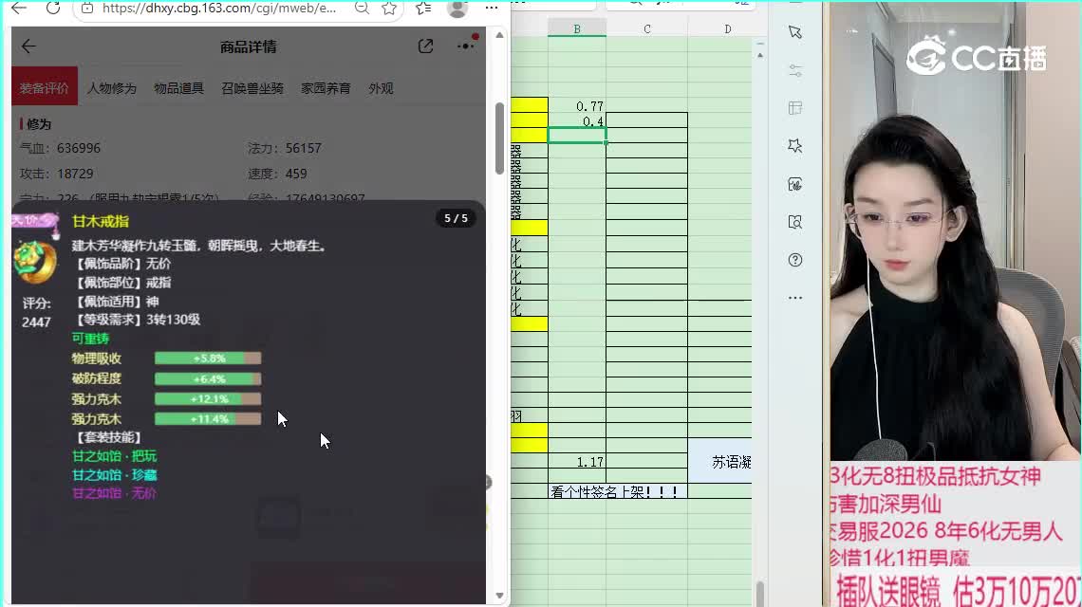Select the cell reading 看个性签名上架！！！
This screenshot has height=607, width=1082.
point(618,491)
